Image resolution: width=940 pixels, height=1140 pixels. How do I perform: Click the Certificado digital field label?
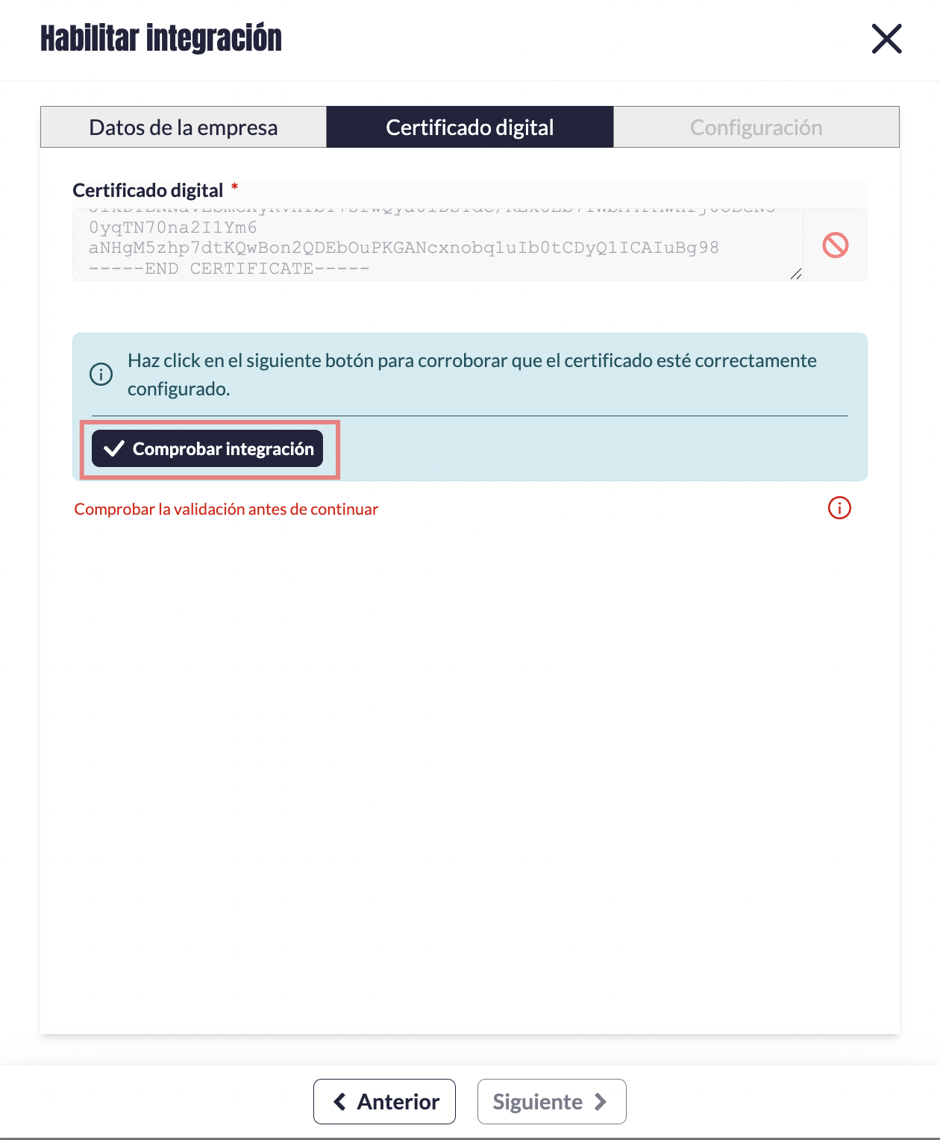(148, 190)
